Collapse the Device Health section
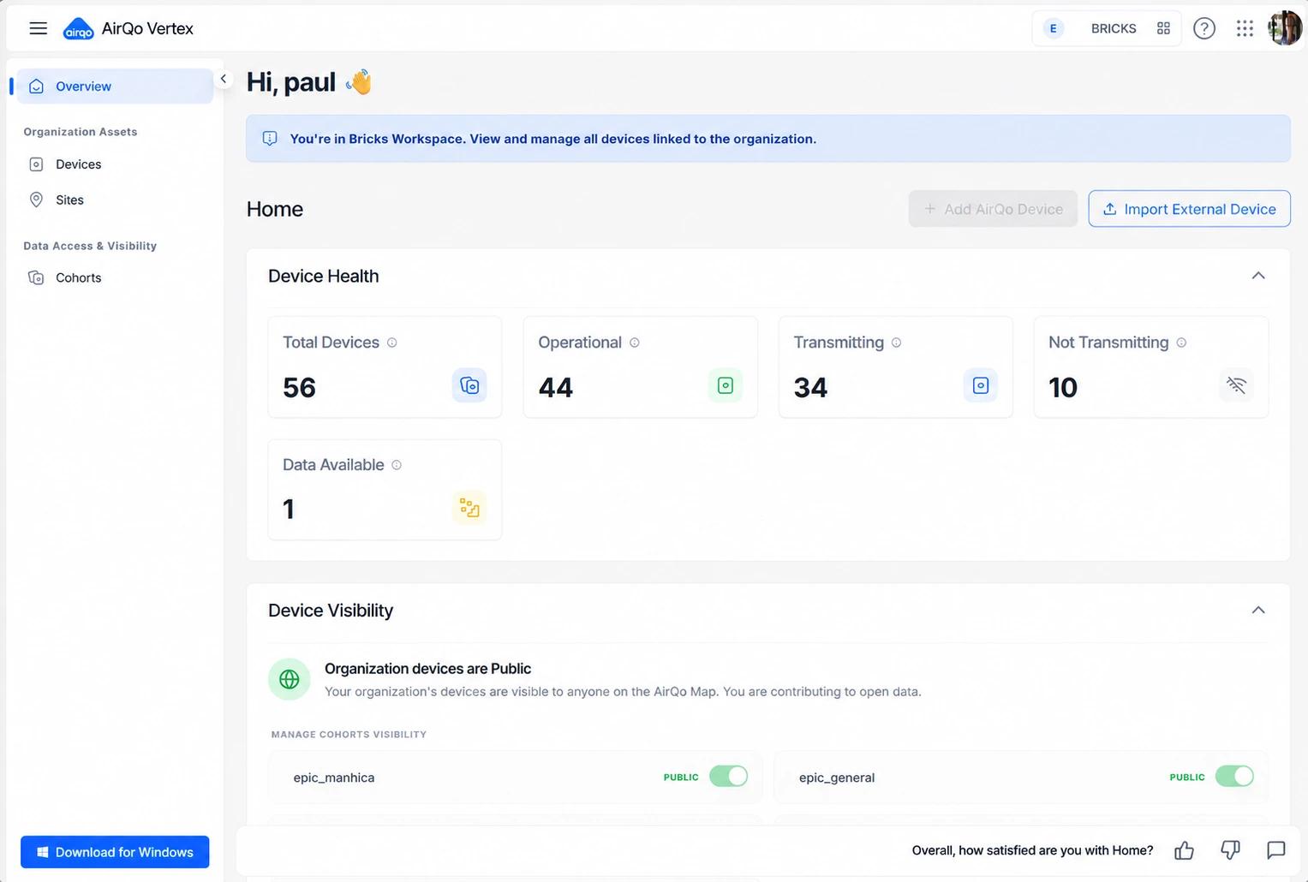 [x=1258, y=276]
